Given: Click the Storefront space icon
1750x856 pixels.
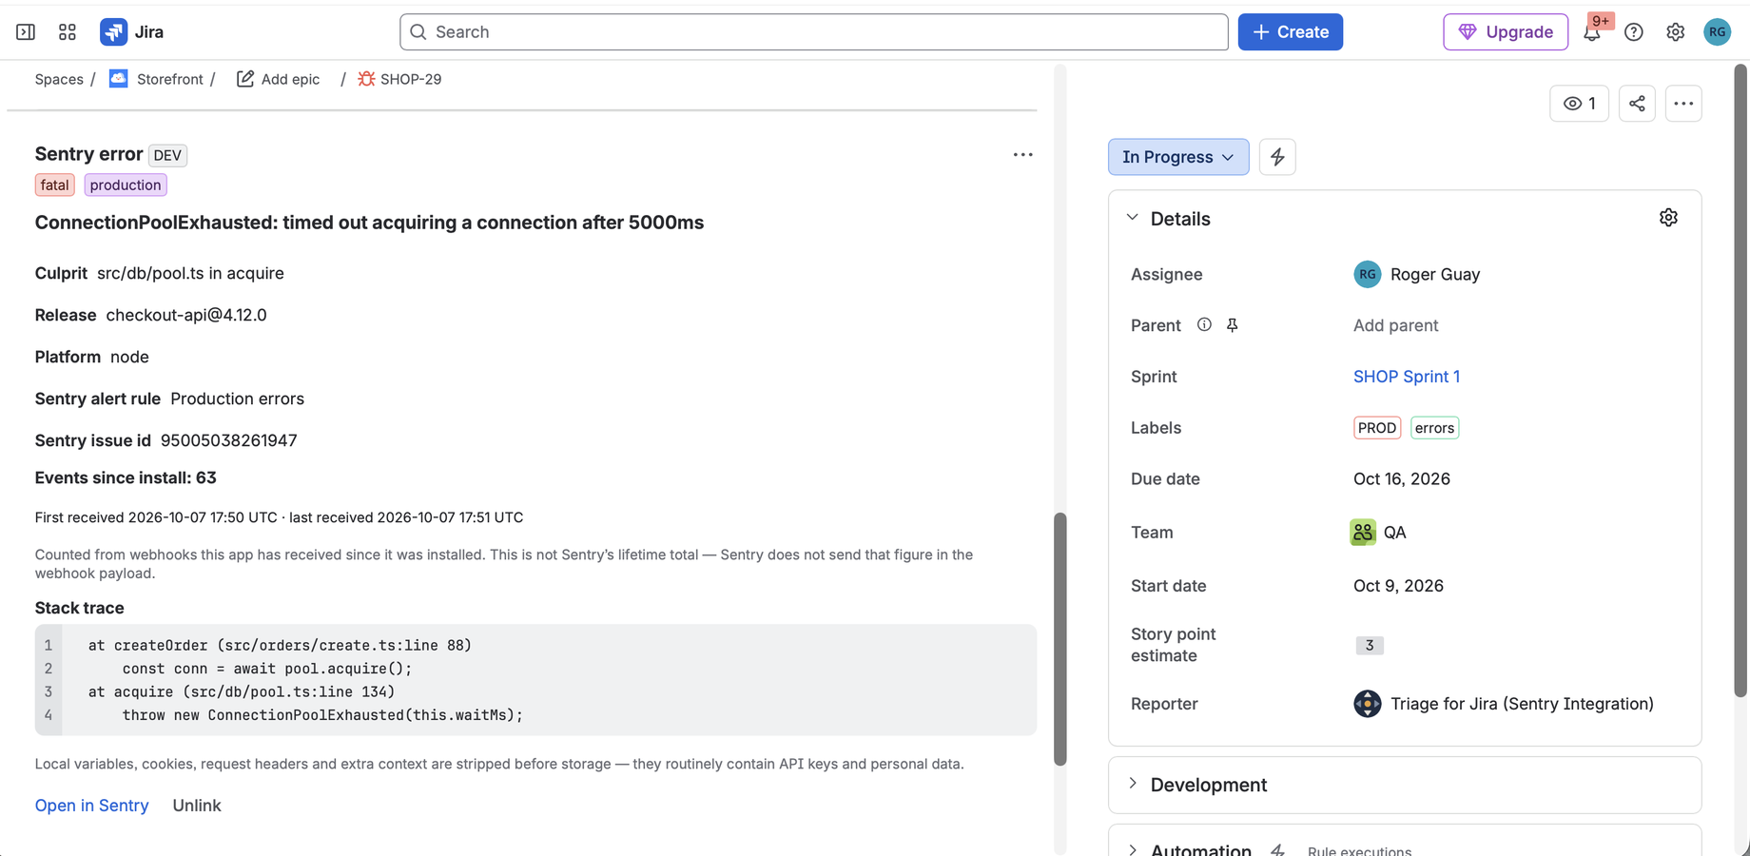Looking at the screenshot, I should pyautogui.click(x=118, y=79).
